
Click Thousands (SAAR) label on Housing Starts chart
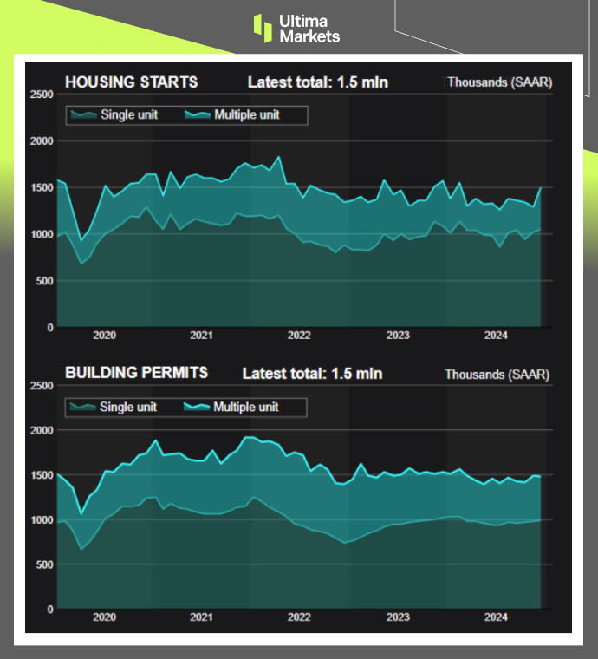pos(498,82)
